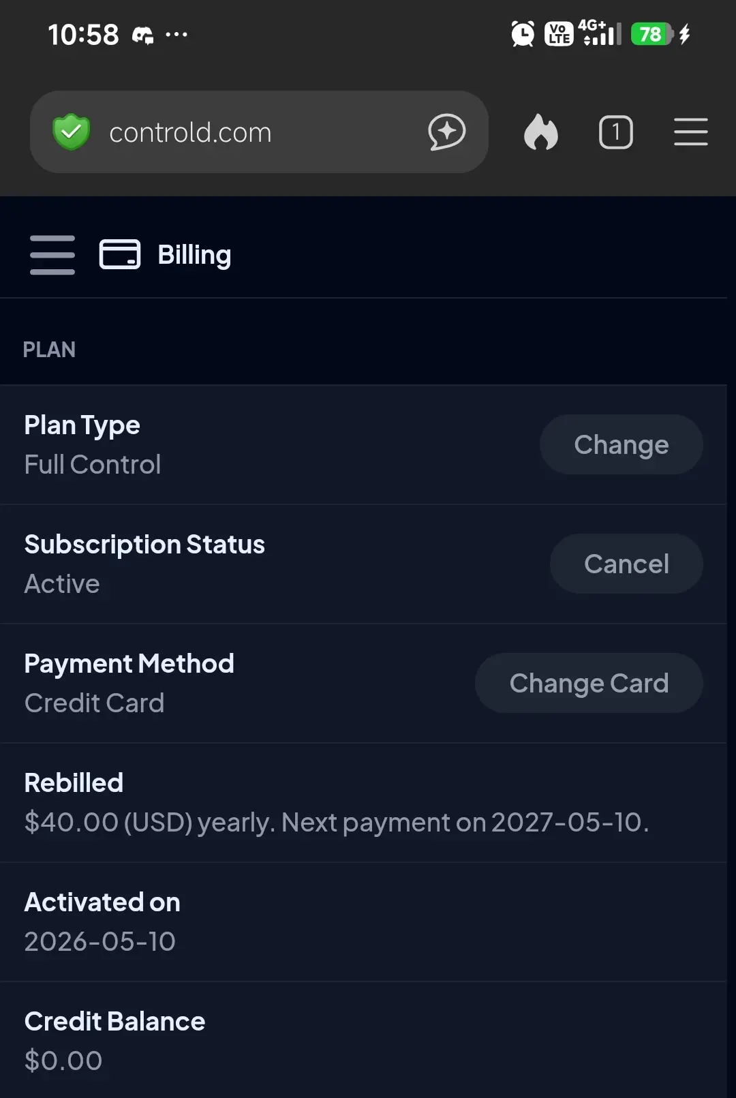Tap the Billing credit card icon
Image resolution: width=736 pixels, height=1098 pixels.
tap(120, 254)
